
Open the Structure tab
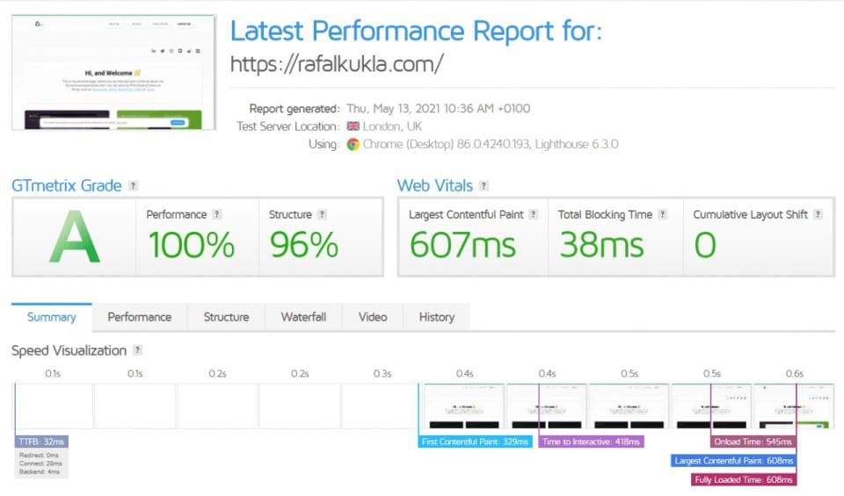pos(226,317)
